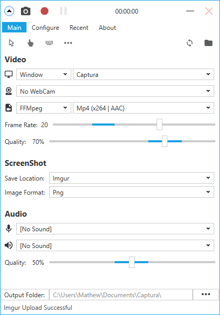Toggle the mouse clicks hand icon
This screenshot has width=220, height=315.
[30, 43]
